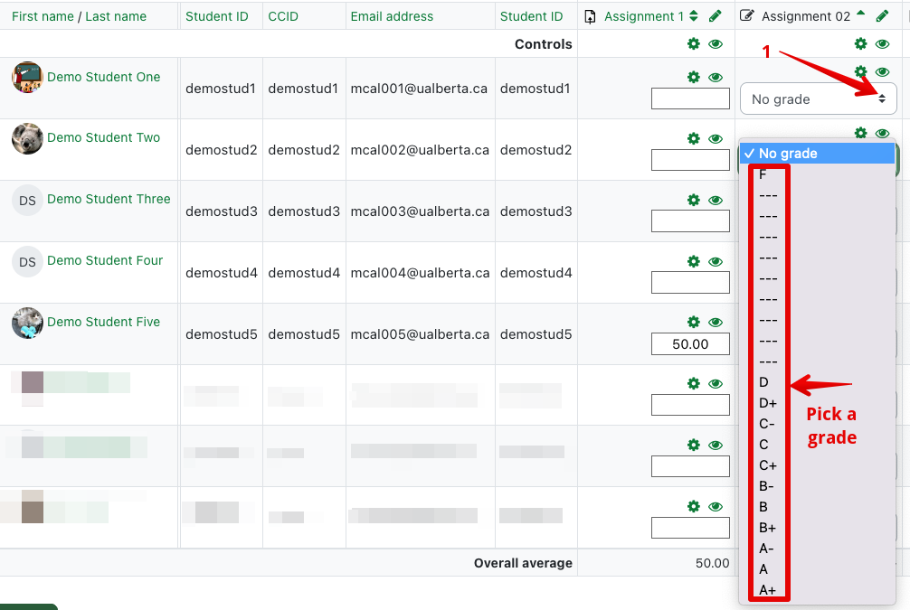
Task: Click gear icon for Demo Student Three's Assignment 1
Action: [694, 200]
